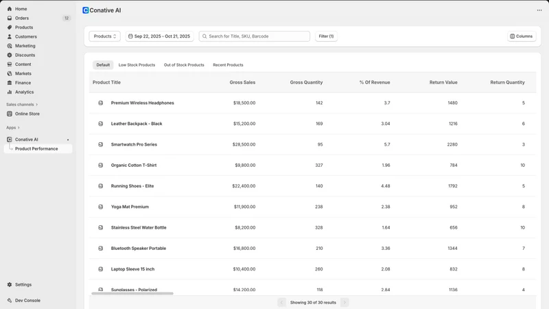Click the Discounts icon in sidebar
This screenshot has height=309, width=549.
click(10, 55)
